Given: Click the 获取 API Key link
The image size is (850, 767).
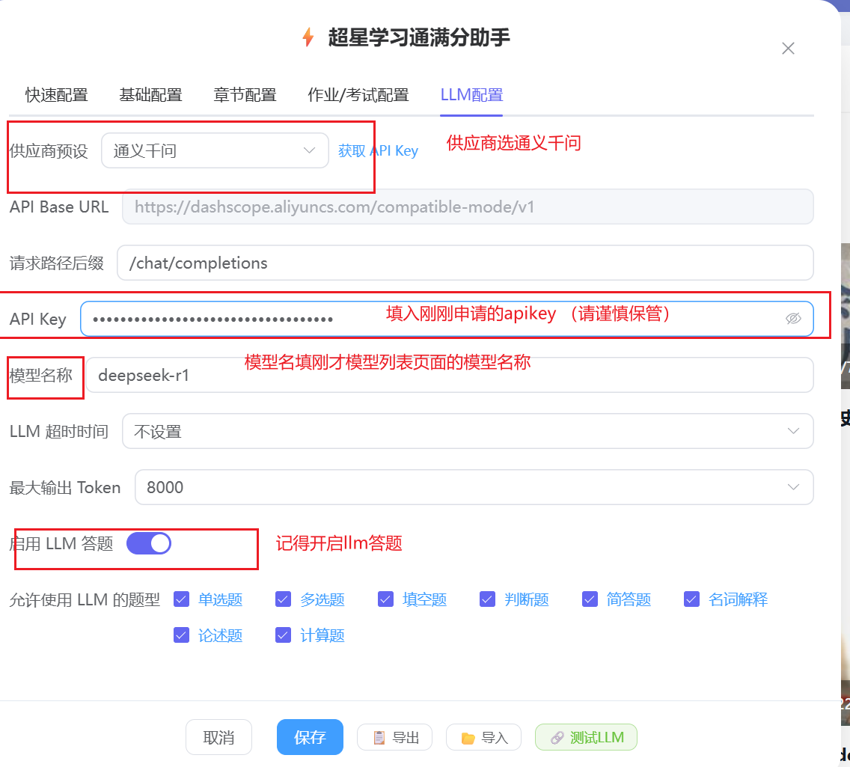Looking at the screenshot, I should pyautogui.click(x=378, y=150).
